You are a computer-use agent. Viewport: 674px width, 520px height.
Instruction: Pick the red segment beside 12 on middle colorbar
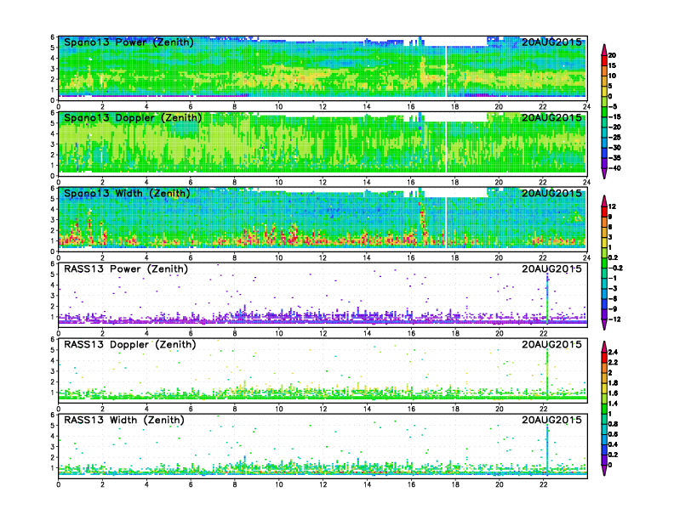click(x=604, y=212)
